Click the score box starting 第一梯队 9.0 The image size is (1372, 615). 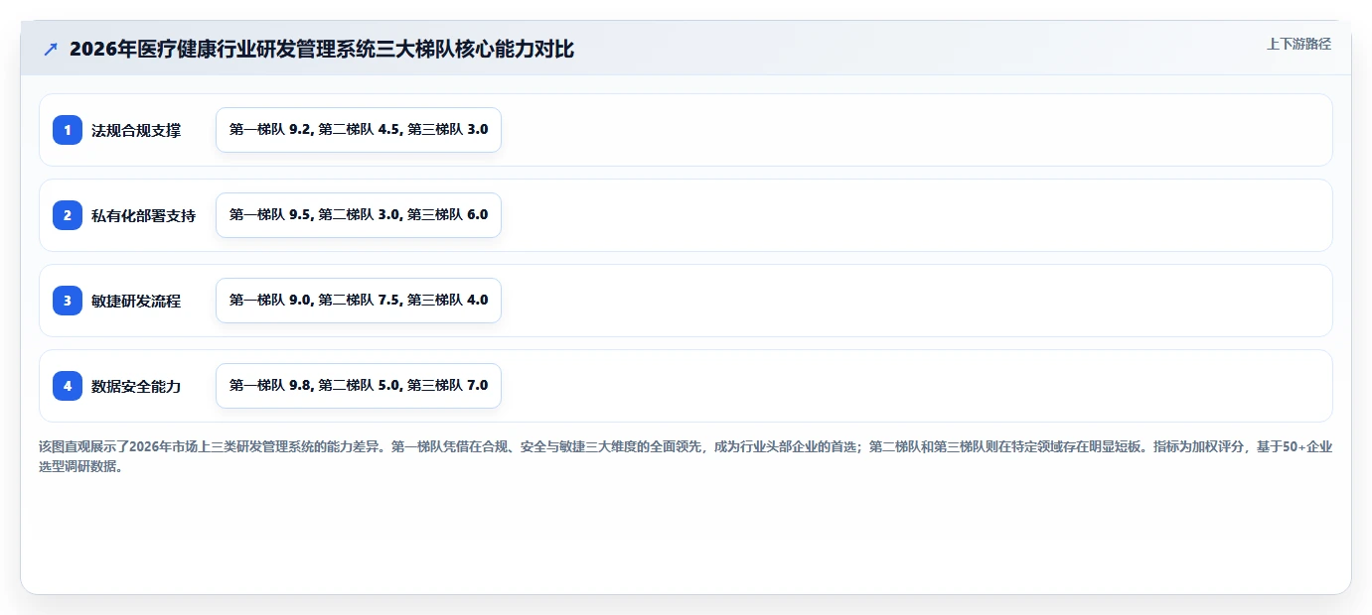[x=359, y=301]
